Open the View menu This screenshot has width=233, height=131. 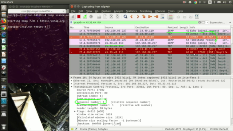tap(89, 11)
